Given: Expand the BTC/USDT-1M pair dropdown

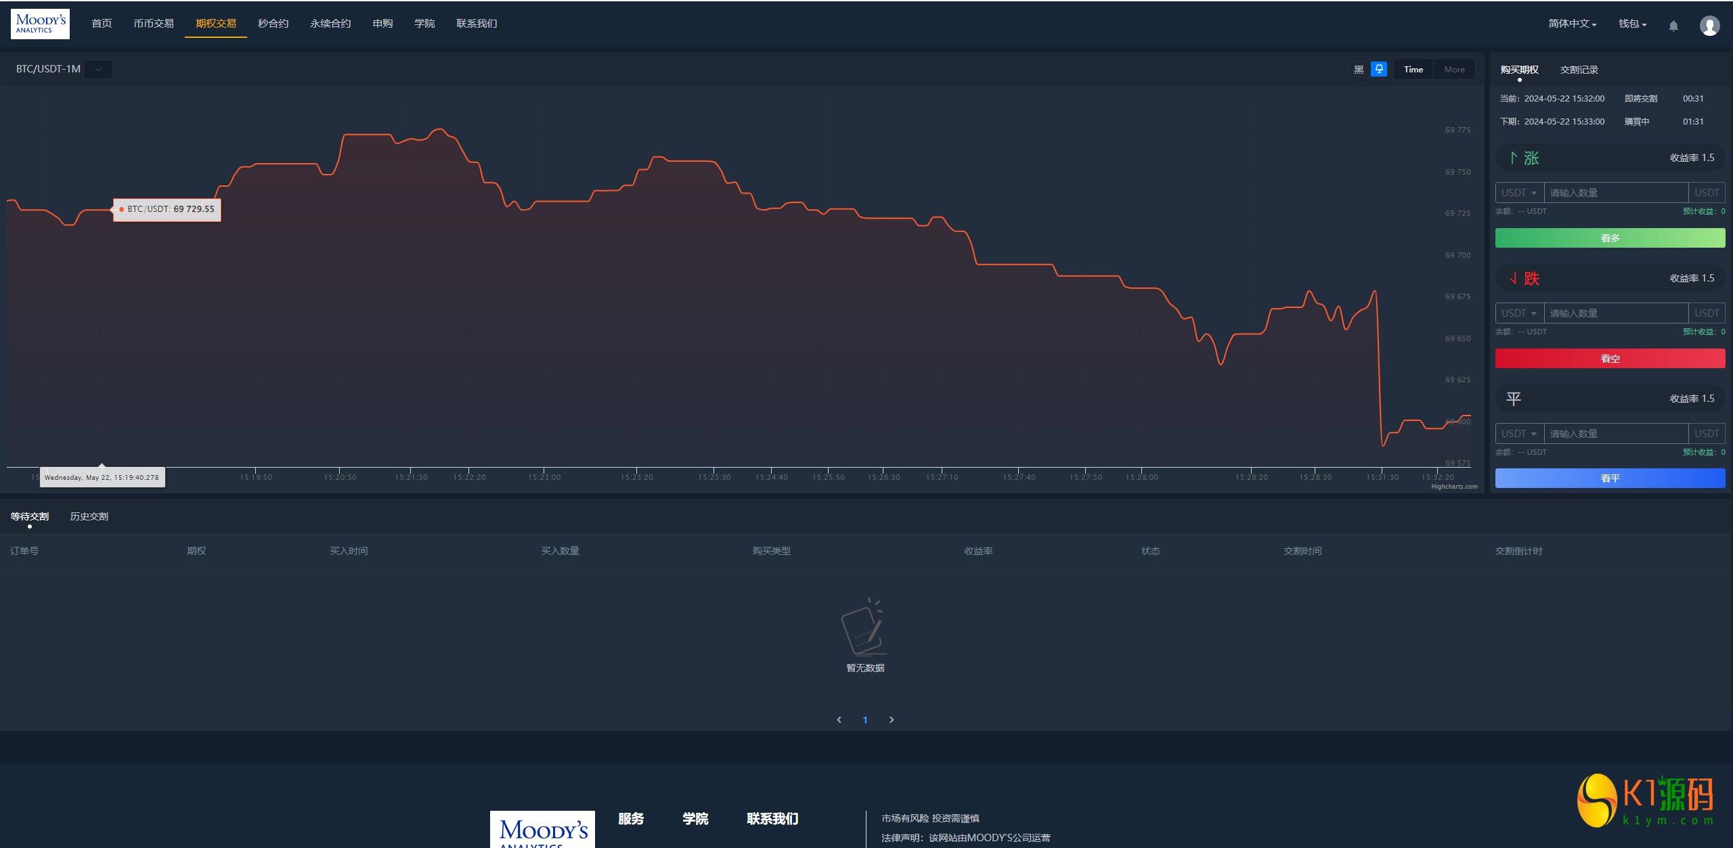Looking at the screenshot, I should point(98,69).
